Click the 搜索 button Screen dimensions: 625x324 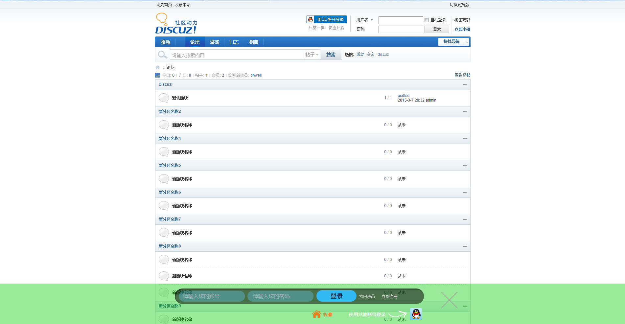click(x=331, y=55)
